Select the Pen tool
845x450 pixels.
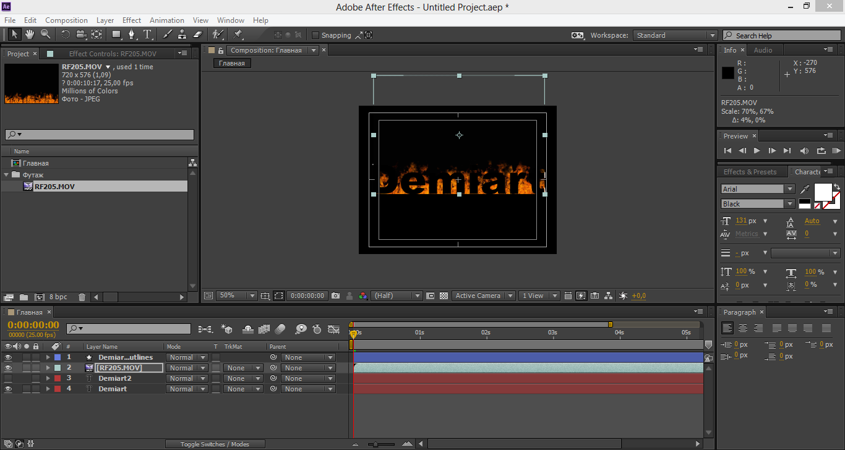tap(132, 35)
